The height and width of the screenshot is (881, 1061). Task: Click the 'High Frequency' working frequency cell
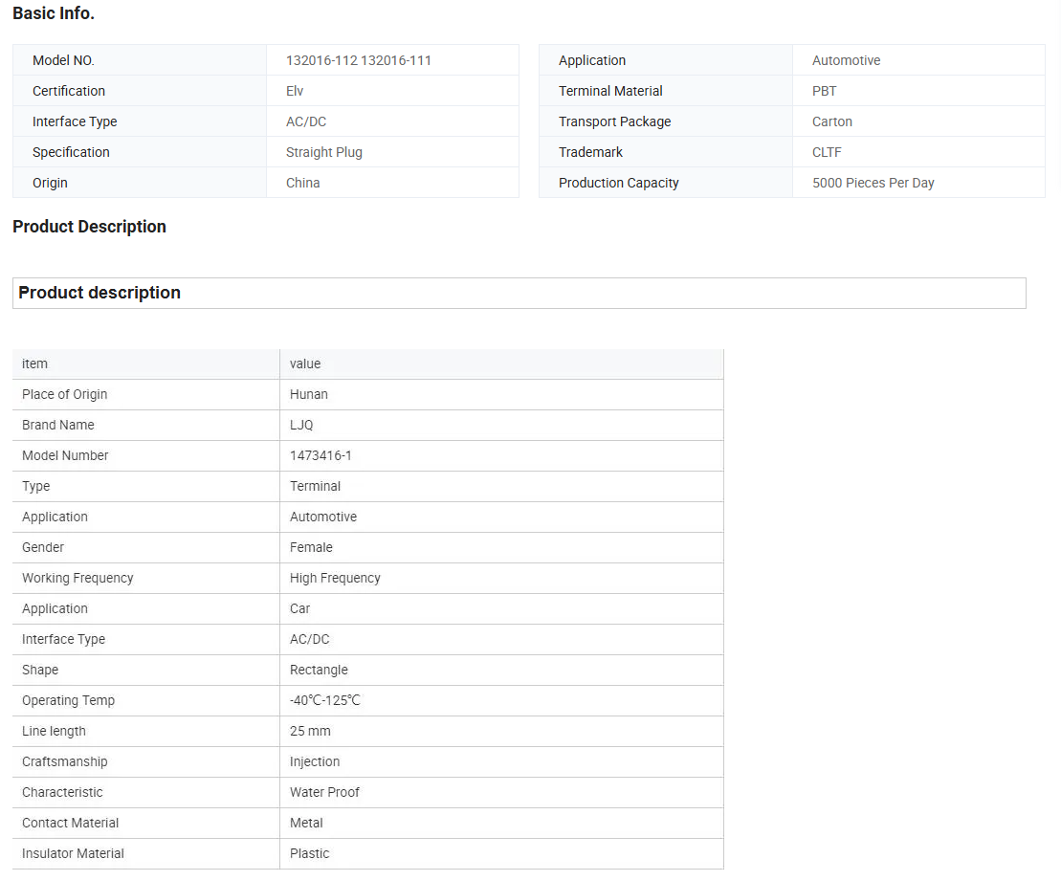335,578
